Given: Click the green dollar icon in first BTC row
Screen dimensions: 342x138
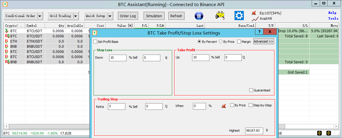Looking at the screenshot, I should (x=7, y=31).
